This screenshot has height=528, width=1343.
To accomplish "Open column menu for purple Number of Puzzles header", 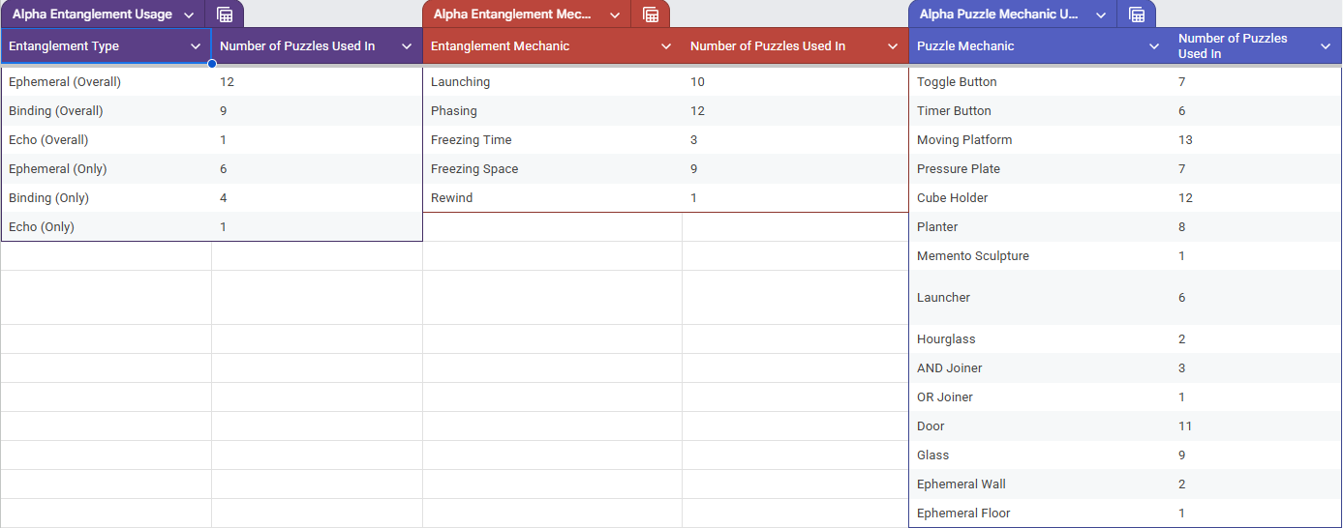I will coord(407,46).
